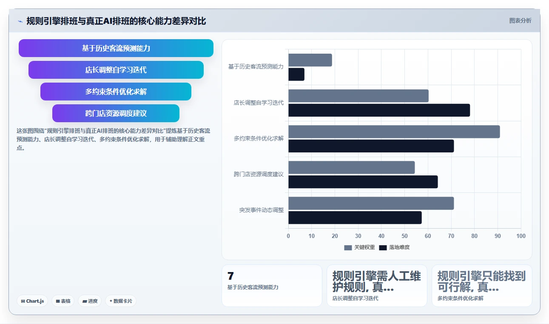Click the 突发事件动态调整 axis label

point(262,210)
